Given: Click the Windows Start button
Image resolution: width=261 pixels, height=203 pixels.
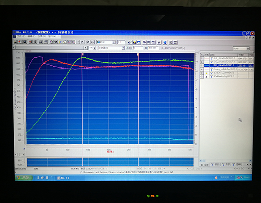Looking at the screenshot, I should tap(24, 178).
